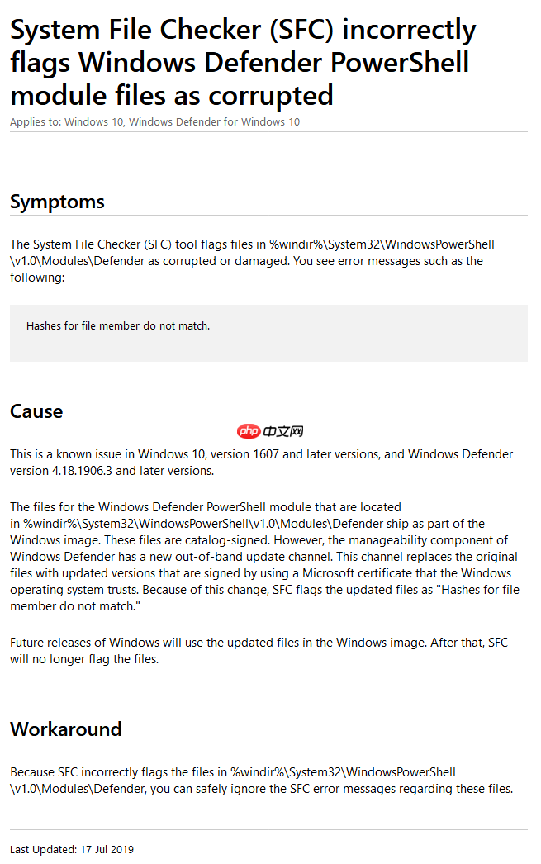This screenshot has height=864, width=541.
Task: Click the Workaround paragraph starting 'Because SFC incorrectly'
Action: coord(261,781)
